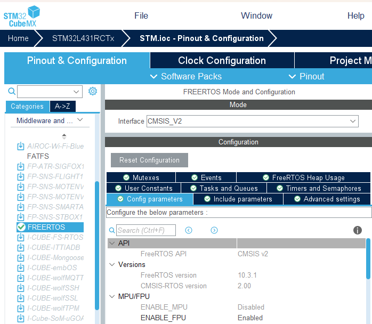Select the ENABLE_MPU parameter row
Image resolution: width=372 pixels, height=324 pixels.
[x=237, y=307]
